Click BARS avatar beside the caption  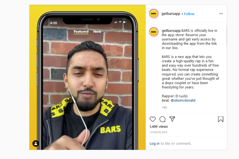click(x=154, y=32)
